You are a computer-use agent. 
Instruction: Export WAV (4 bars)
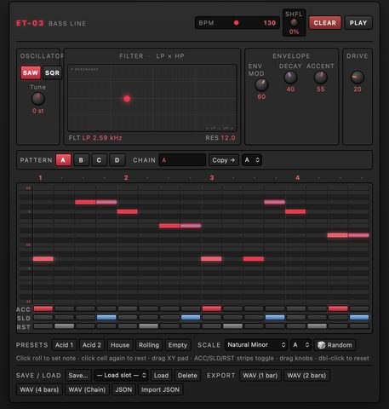(x=39, y=389)
